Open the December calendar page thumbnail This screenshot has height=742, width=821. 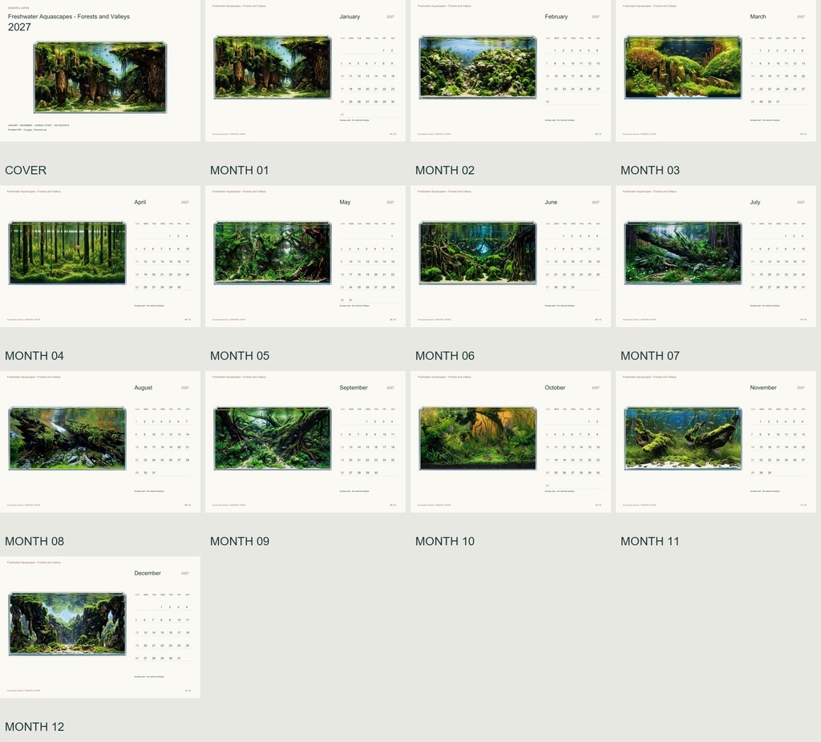point(100,627)
